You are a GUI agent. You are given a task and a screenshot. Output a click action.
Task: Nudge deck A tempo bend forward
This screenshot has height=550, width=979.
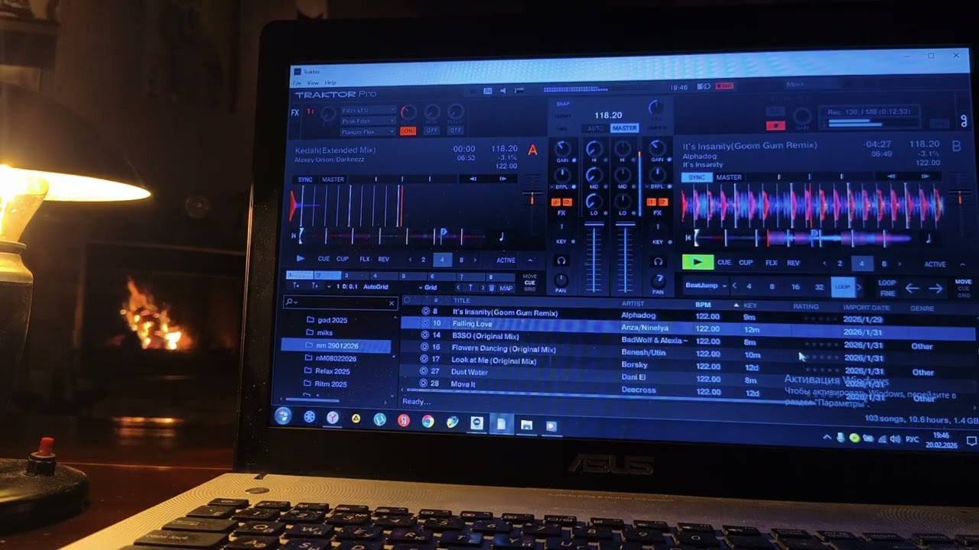503,179
